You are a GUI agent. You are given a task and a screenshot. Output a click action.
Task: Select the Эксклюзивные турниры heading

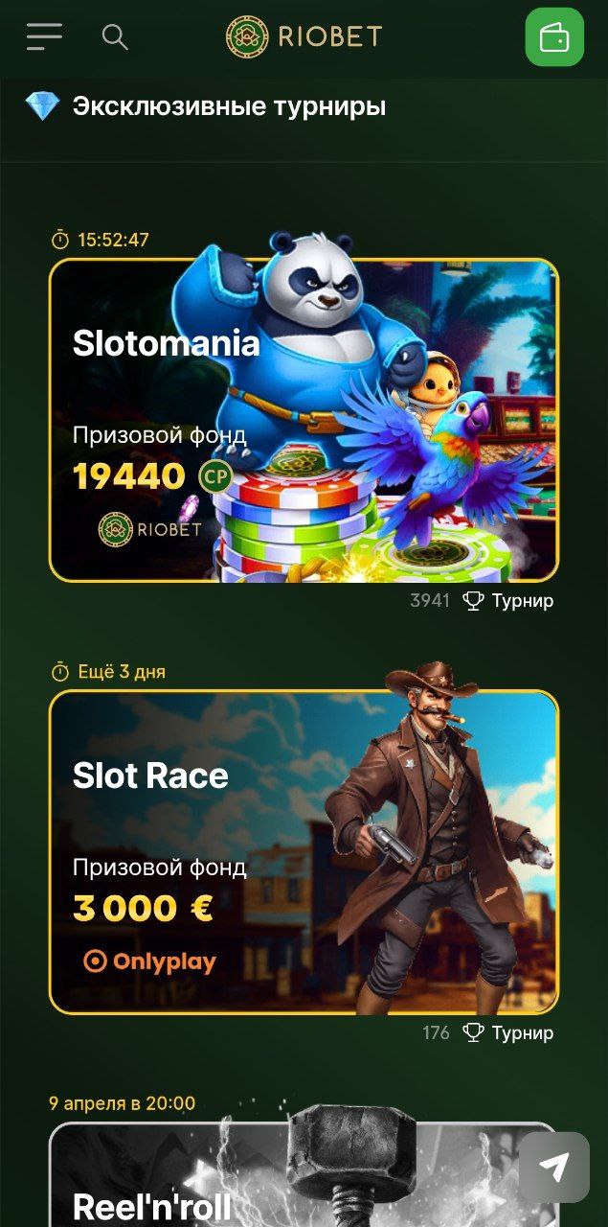tap(230, 106)
